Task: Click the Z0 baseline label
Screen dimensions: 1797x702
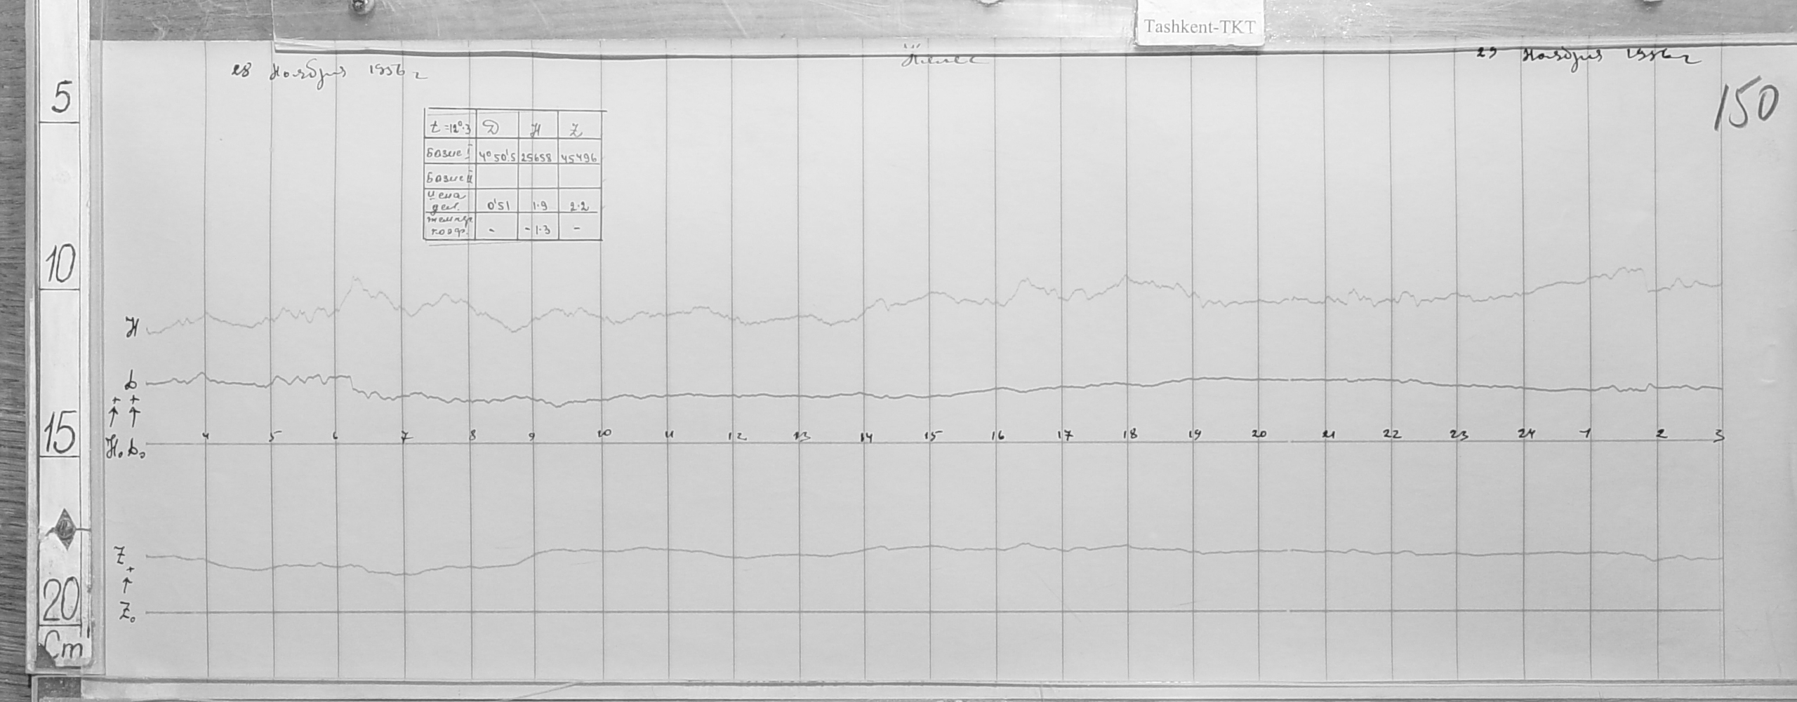Action: [x=128, y=612]
